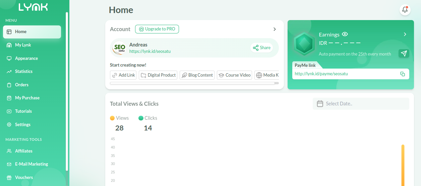Click the Views count 28
The image size is (421, 186).
119,128
